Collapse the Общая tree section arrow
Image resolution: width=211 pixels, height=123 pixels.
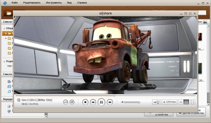pyautogui.click(x=4, y=29)
